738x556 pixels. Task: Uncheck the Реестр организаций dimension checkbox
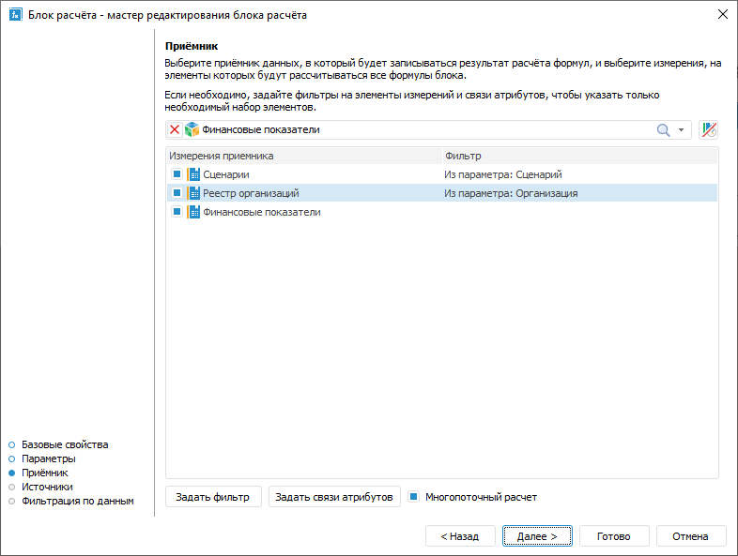pos(176,193)
